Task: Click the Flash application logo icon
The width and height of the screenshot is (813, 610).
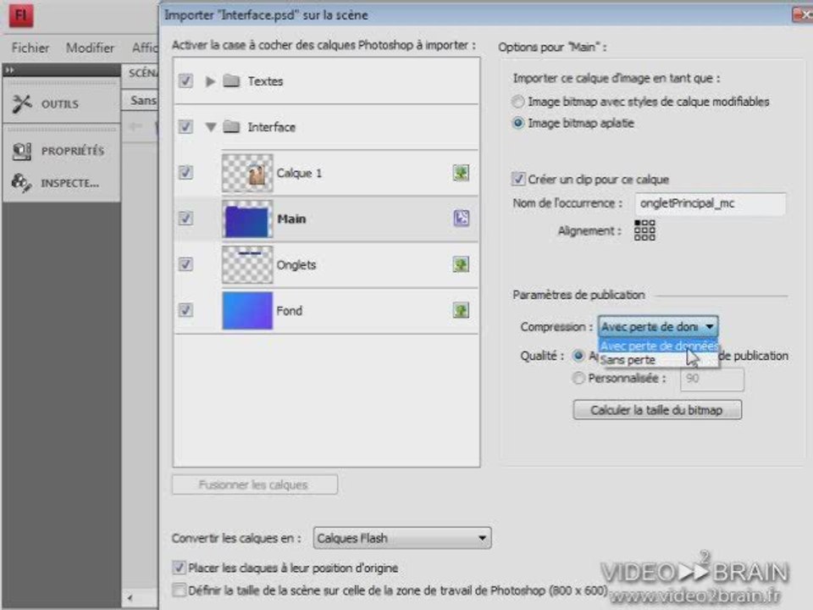Action: (21, 15)
